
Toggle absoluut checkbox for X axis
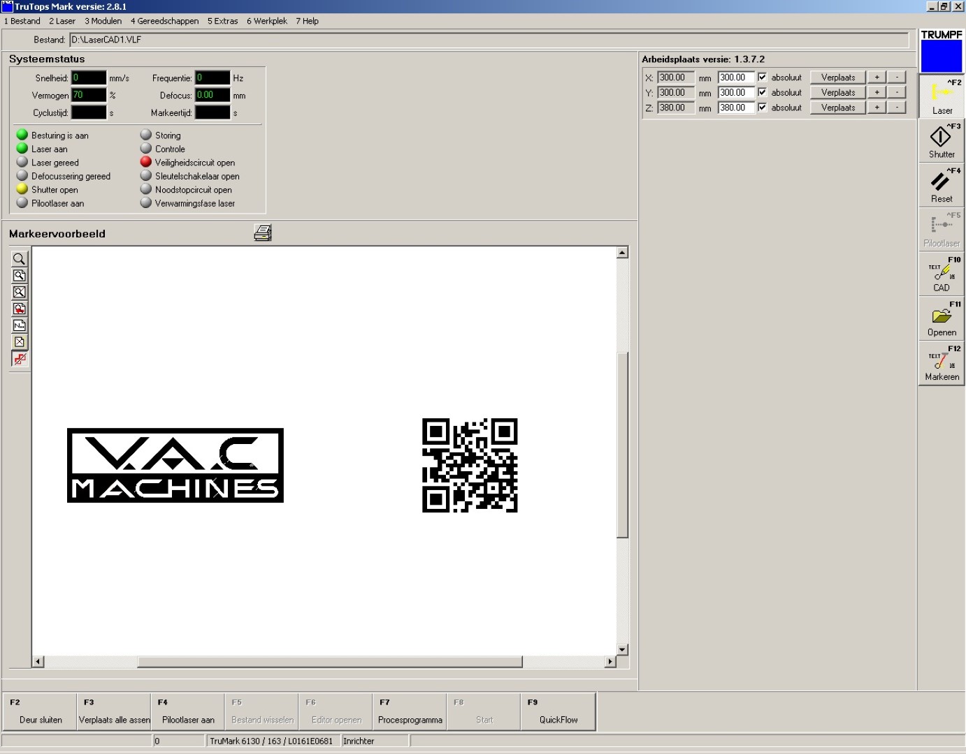coord(763,77)
